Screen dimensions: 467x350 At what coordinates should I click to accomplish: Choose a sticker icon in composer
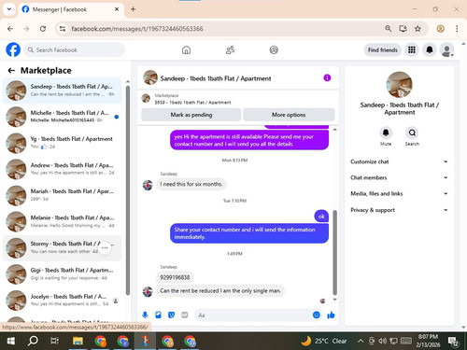pyautogui.click(x=171, y=315)
